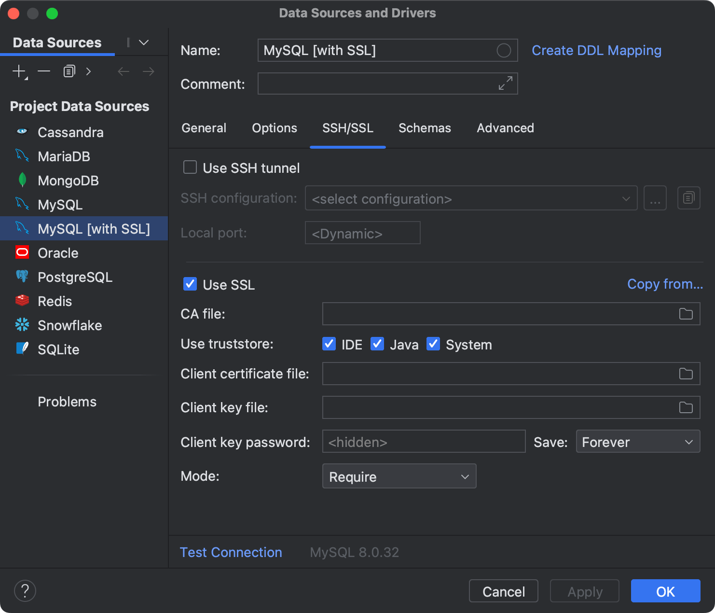Browse for a CA file
Screen dimensions: 715x613
(686, 314)
